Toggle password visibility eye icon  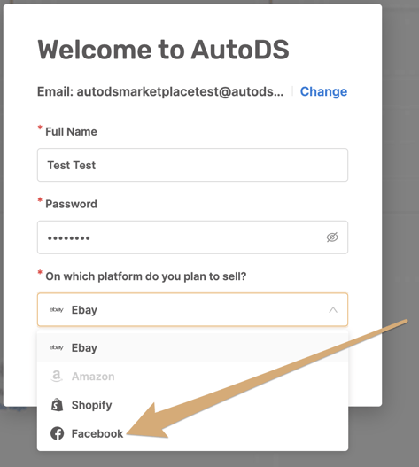click(332, 237)
